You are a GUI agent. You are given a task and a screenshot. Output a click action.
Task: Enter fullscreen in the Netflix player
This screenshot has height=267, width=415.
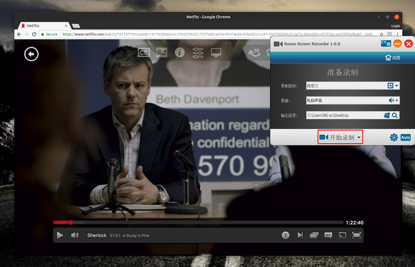click(356, 235)
